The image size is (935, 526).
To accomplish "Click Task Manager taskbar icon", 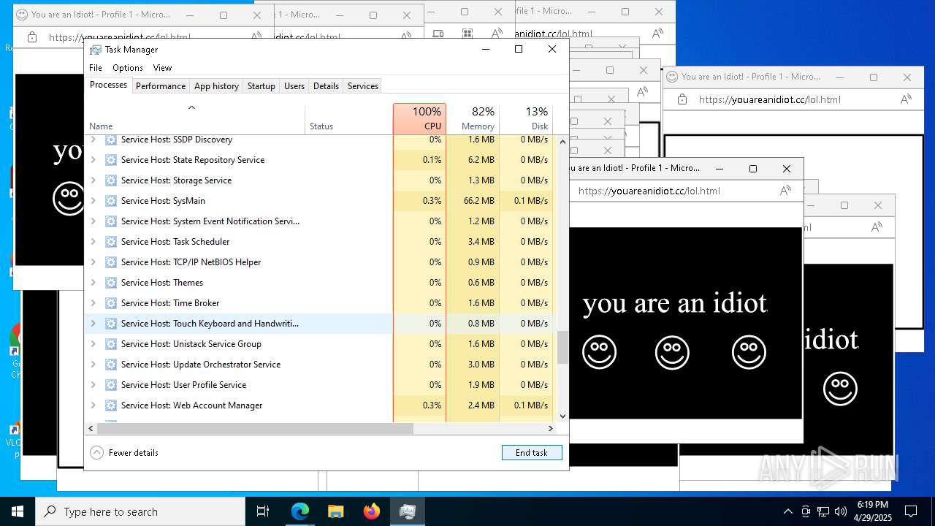I will pos(408,511).
